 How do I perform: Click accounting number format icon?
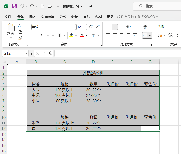click(x=160, y=35)
